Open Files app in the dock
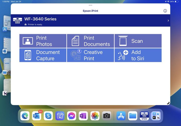181x126 pixels. click(133, 116)
